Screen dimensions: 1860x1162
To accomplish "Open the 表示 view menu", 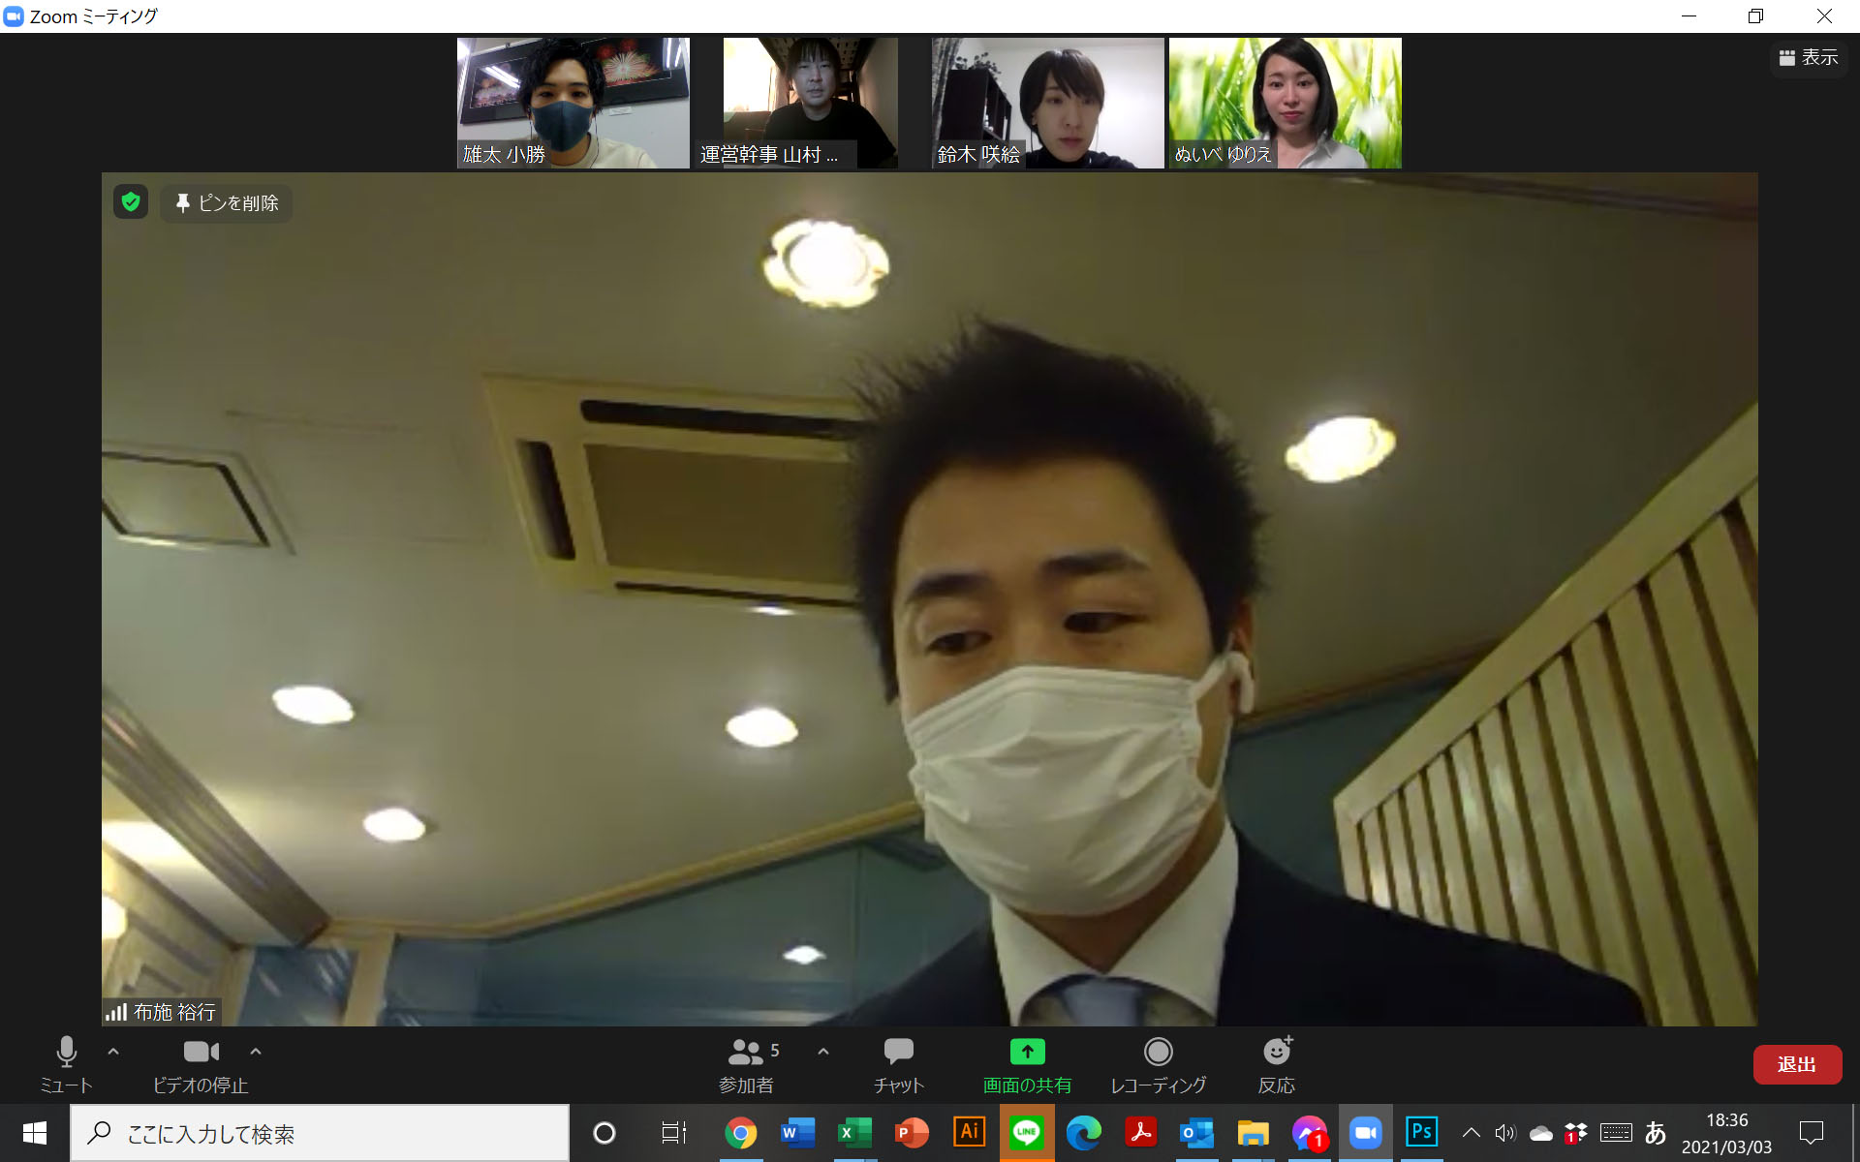I will point(1809,58).
